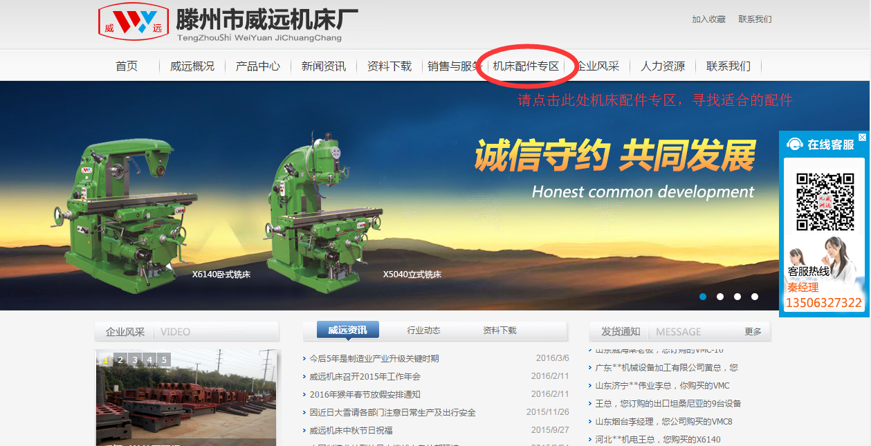Select photo number 5 in 企业风采
Image resolution: width=871 pixels, height=446 pixels.
pos(164,360)
